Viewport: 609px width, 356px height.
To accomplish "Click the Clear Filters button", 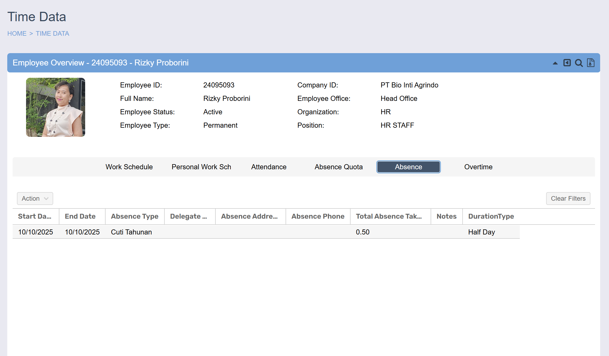I will tap(568, 199).
